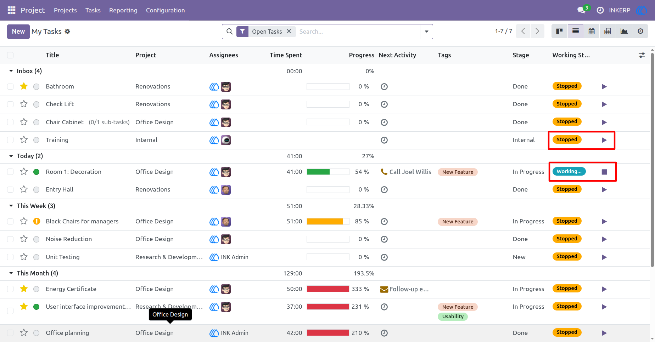The width and height of the screenshot is (655, 342).
Task: Collapse the Inbox (4) group
Action: [x=11, y=71]
